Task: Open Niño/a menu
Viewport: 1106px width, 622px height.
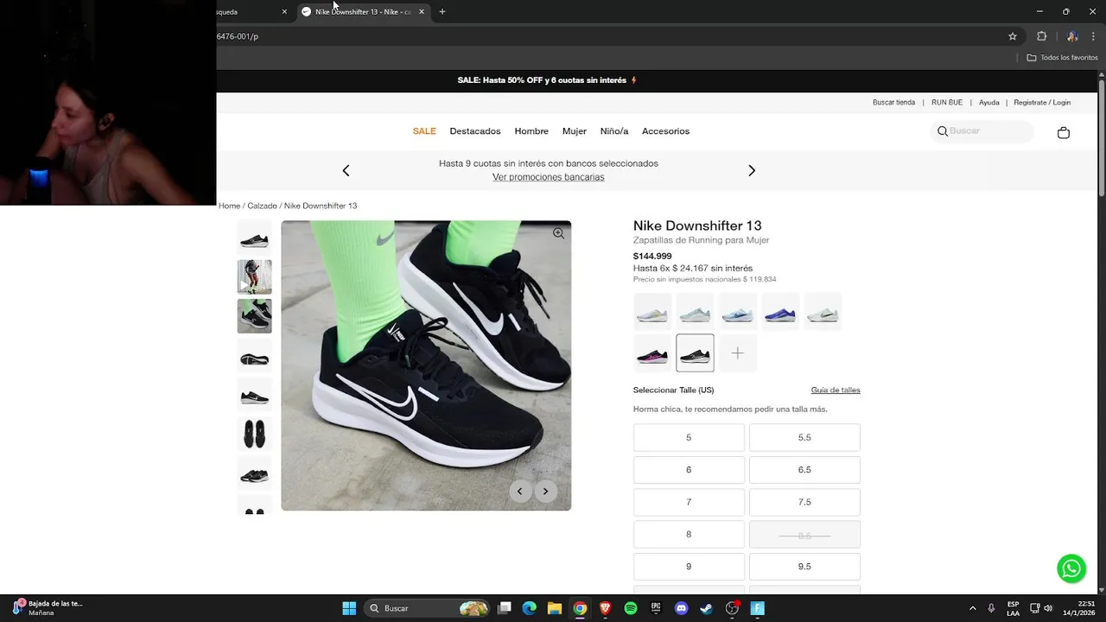Action: tap(614, 131)
